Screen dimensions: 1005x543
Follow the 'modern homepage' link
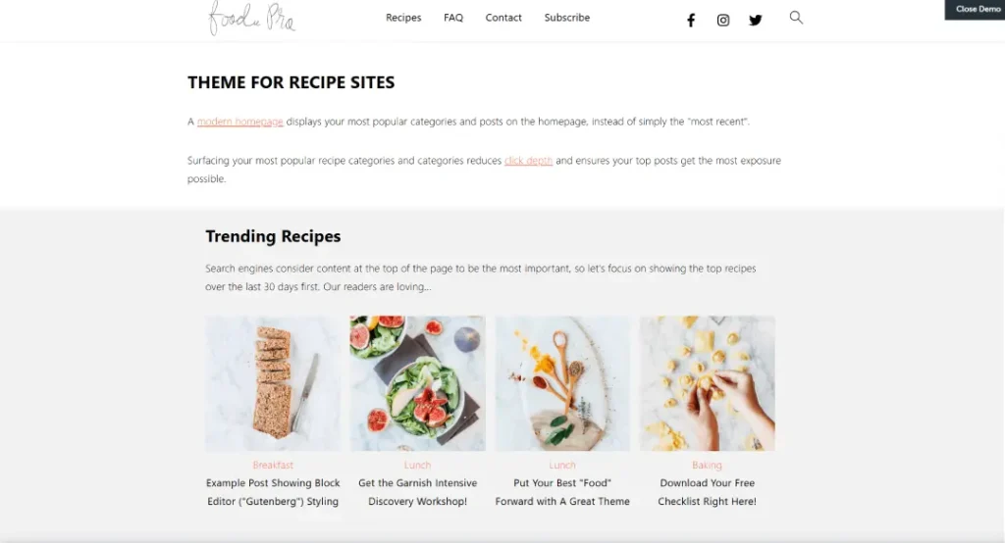239,122
